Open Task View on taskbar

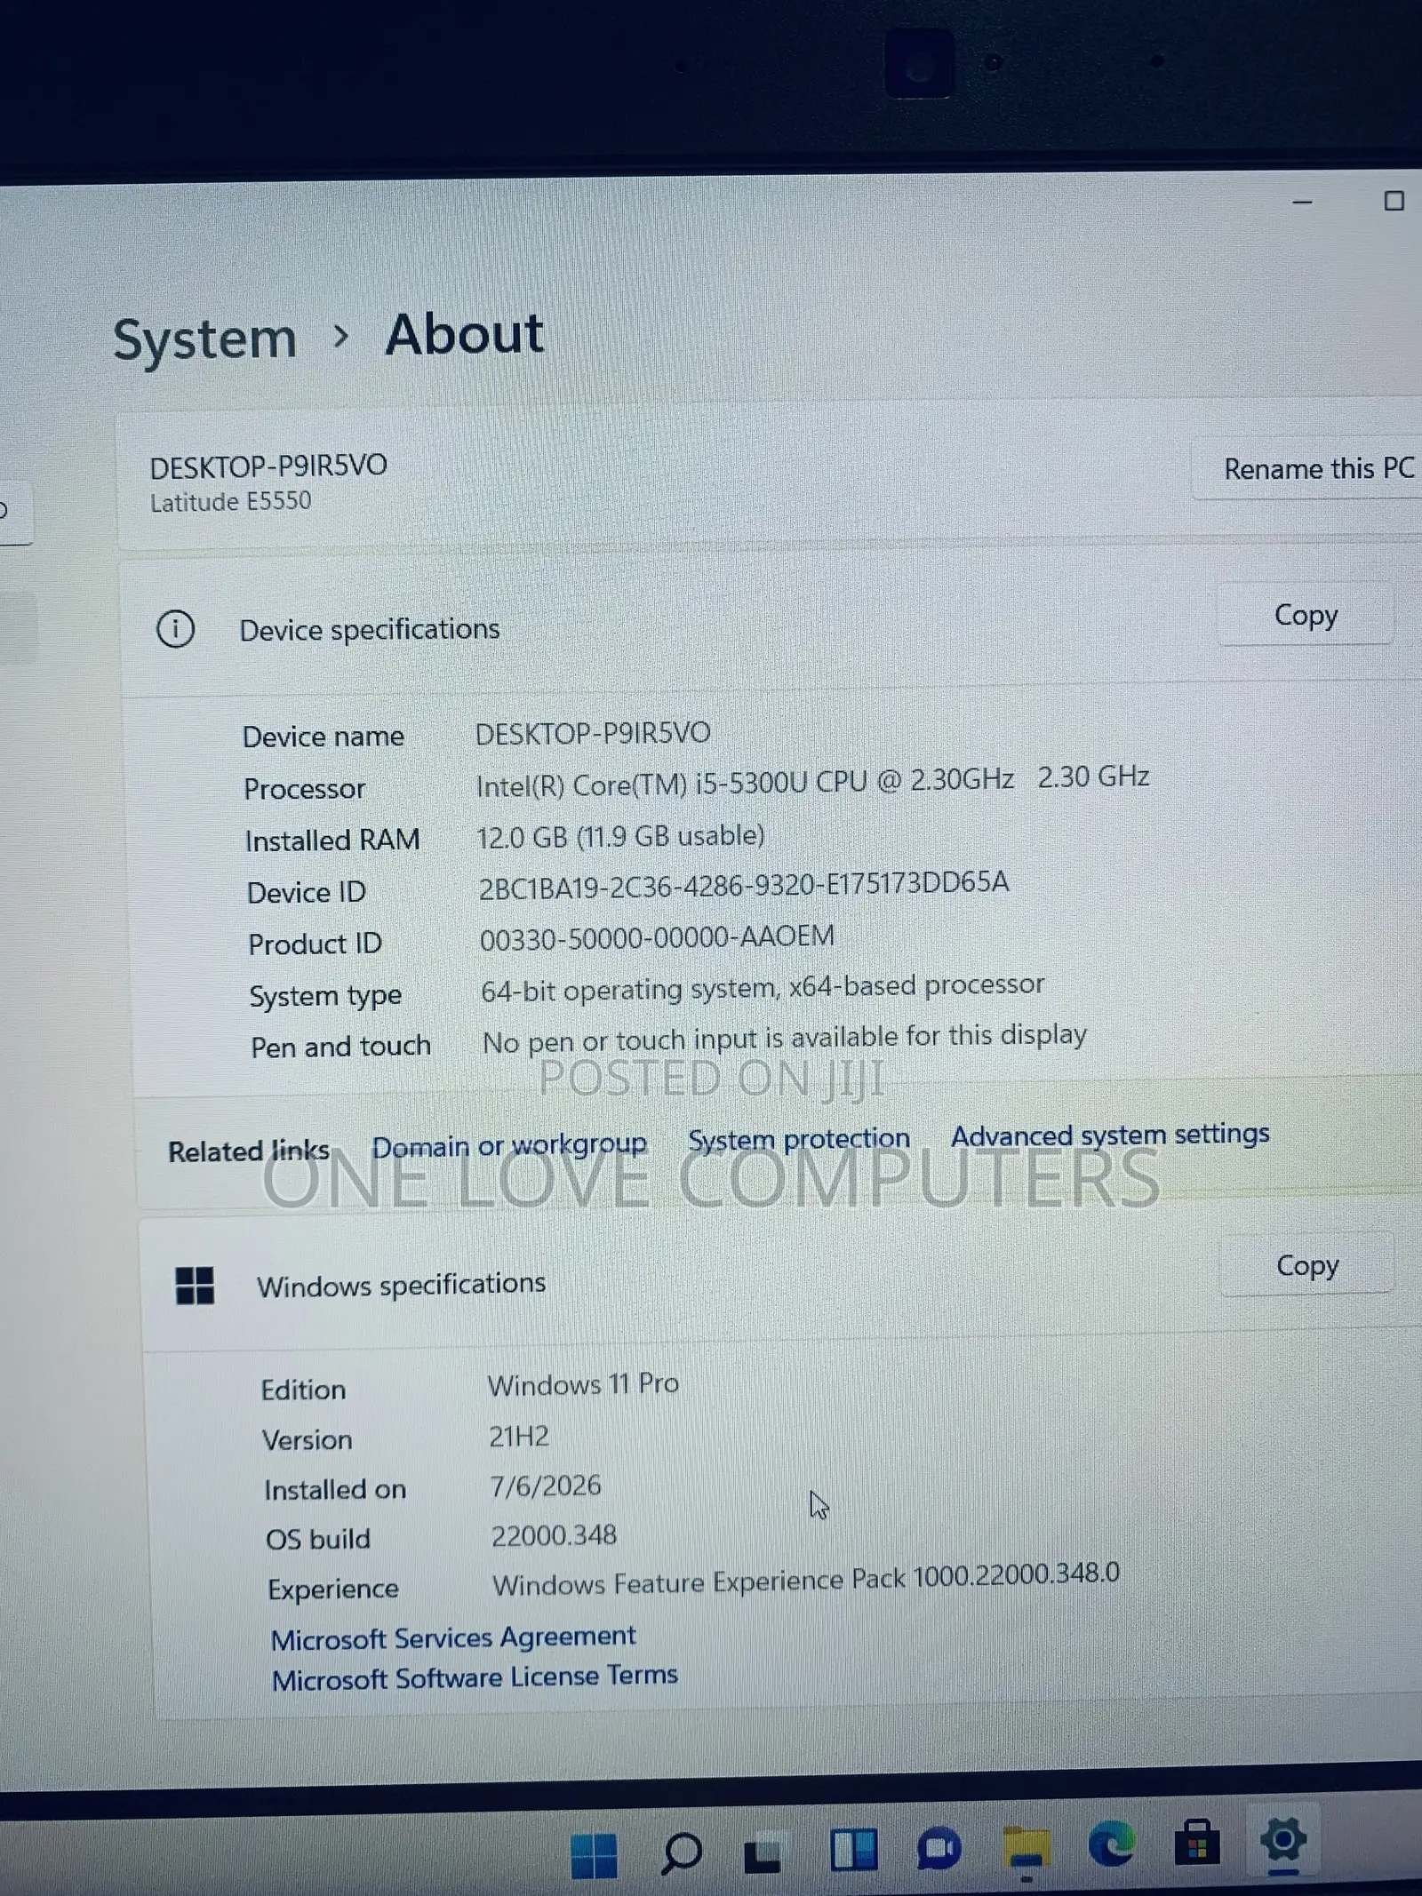point(763,1852)
